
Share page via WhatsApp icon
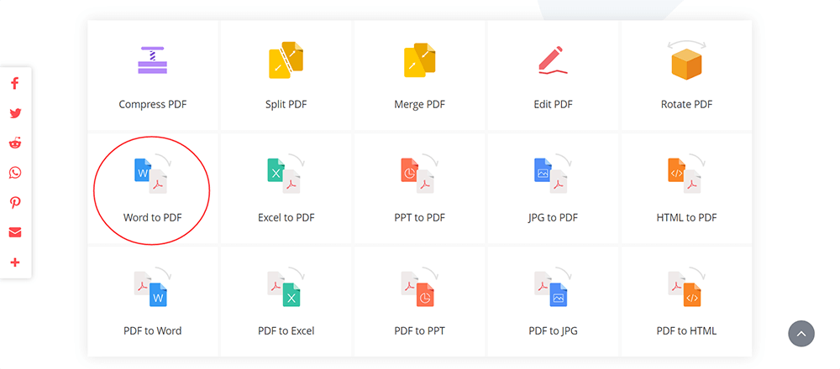click(x=15, y=173)
